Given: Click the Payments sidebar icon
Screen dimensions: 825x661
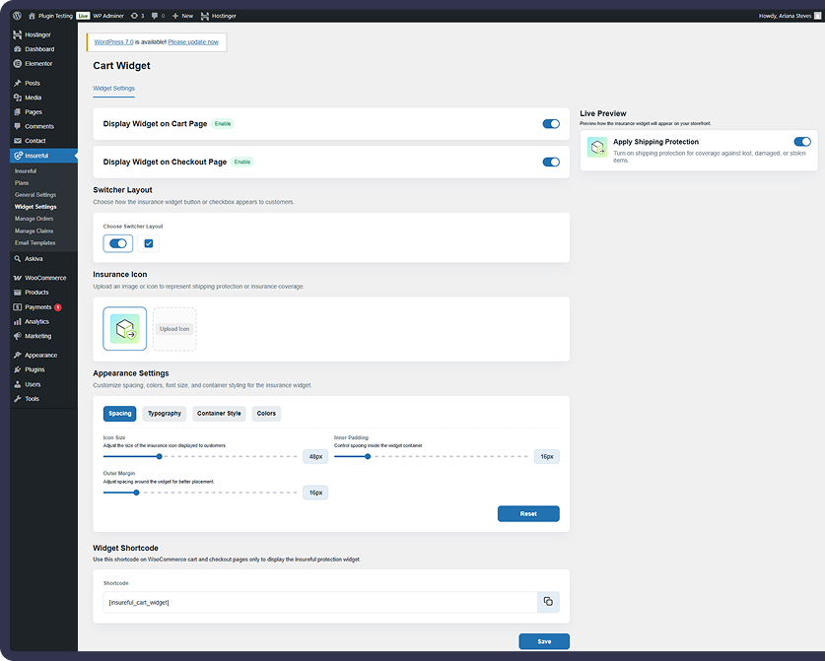Looking at the screenshot, I should (x=18, y=307).
